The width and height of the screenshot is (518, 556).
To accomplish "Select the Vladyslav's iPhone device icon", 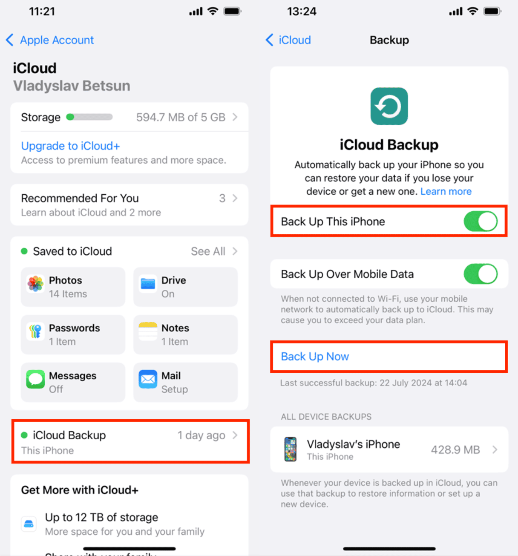I will [x=291, y=449].
